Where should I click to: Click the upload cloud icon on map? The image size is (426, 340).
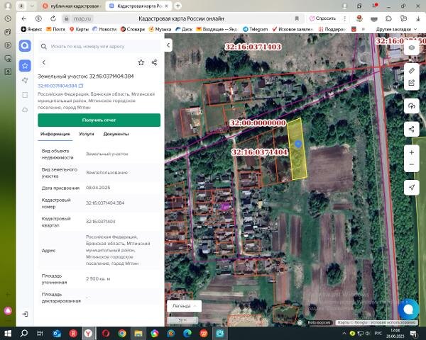coord(411,106)
